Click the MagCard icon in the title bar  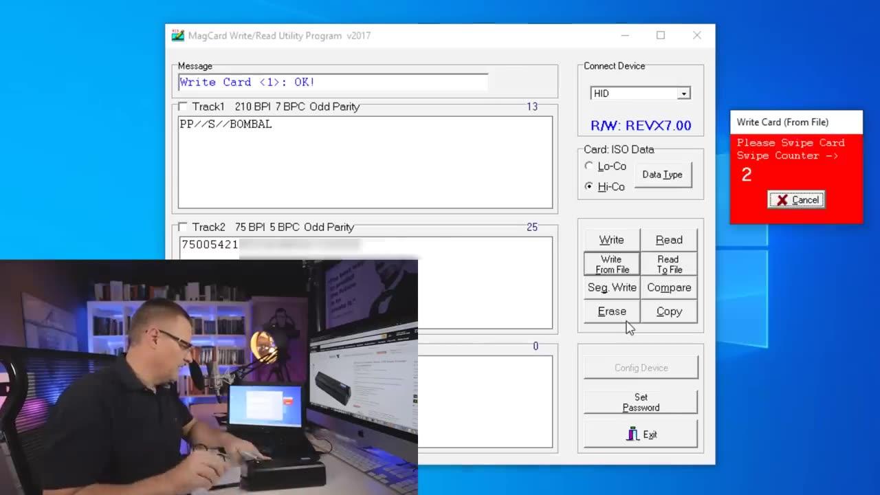[x=177, y=35]
